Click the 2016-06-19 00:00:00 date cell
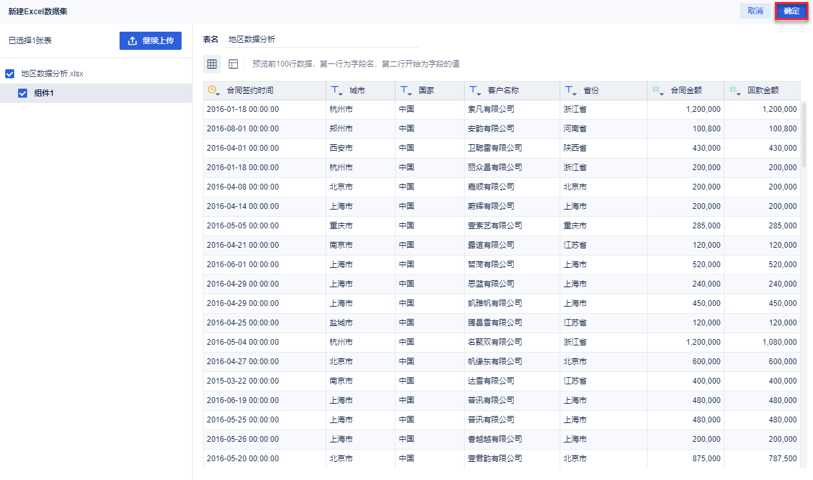Viewport: 813px width, 480px height. click(264, 400)
